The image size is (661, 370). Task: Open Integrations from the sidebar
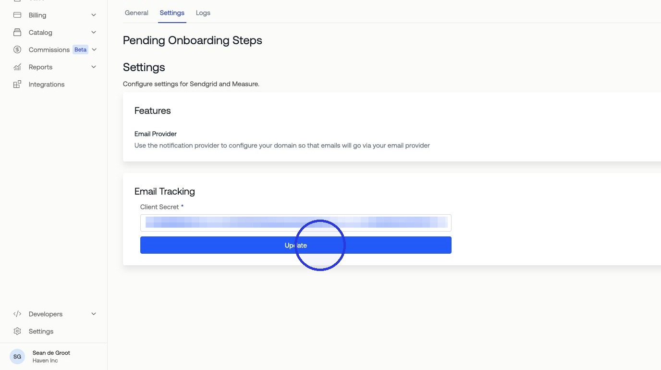click(47, 84)
